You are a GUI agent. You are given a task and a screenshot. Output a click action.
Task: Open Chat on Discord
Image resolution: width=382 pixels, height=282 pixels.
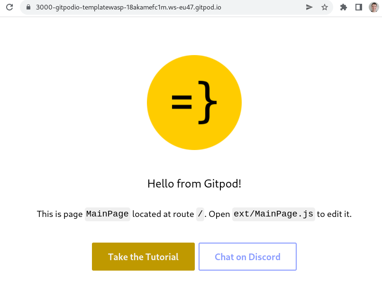click(247, 256)
